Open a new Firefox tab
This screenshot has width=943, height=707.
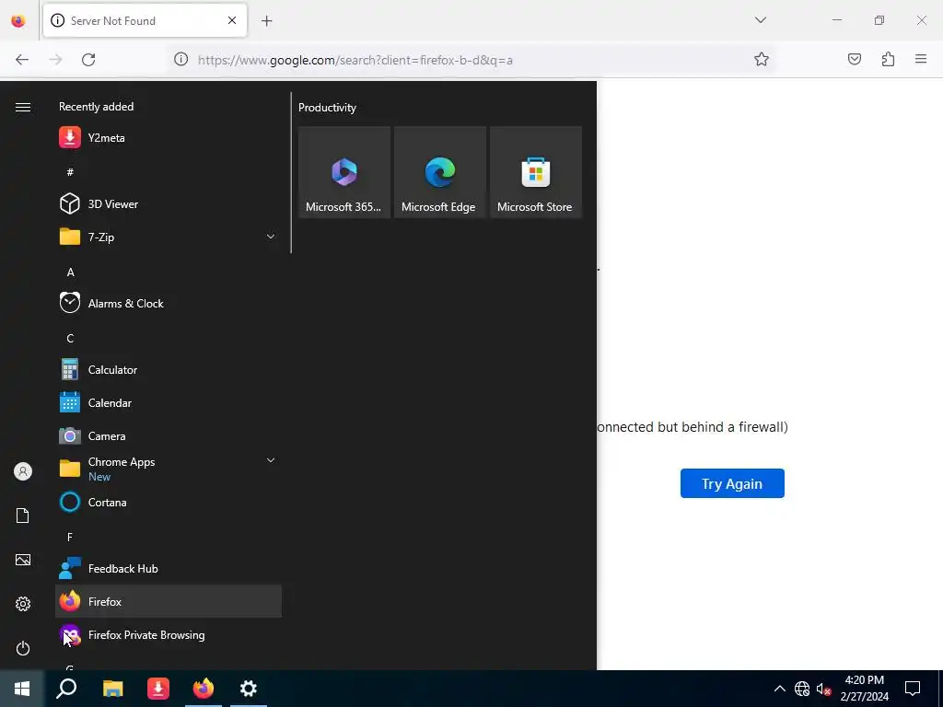(x=266, y=21)
